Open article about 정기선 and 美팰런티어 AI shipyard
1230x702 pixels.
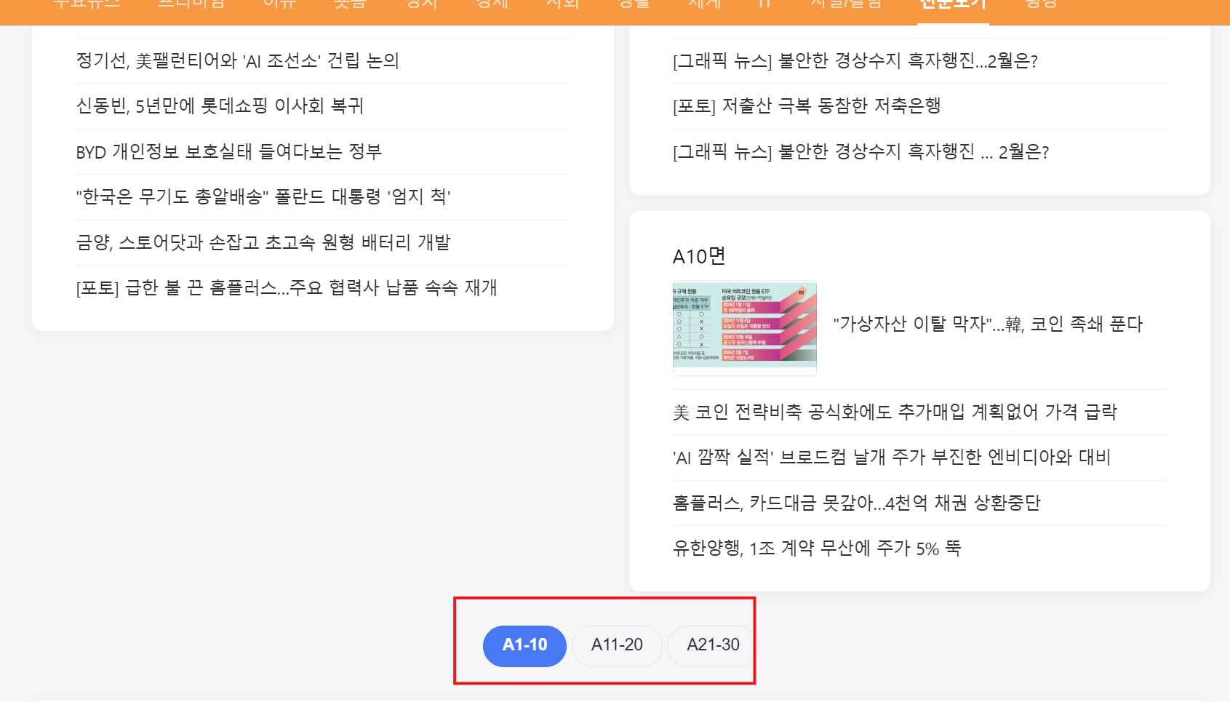238,61
